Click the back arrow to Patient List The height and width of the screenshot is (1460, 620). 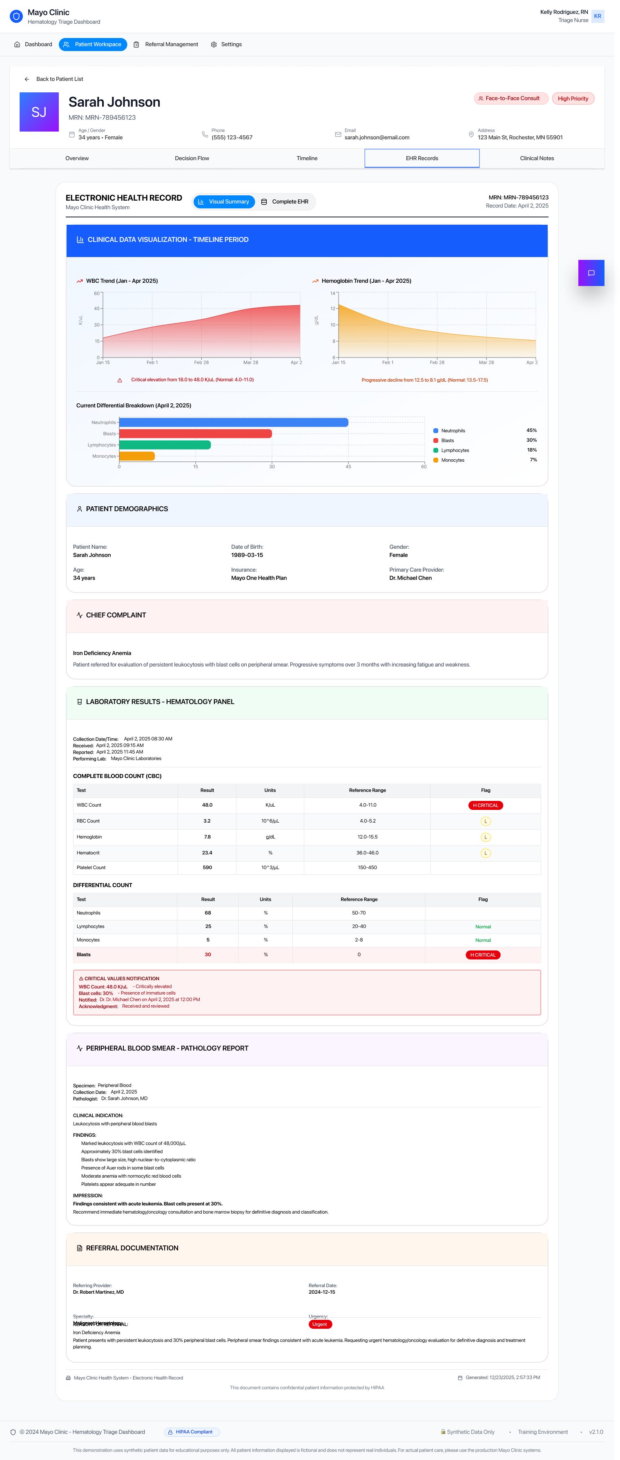click(27, 79)
